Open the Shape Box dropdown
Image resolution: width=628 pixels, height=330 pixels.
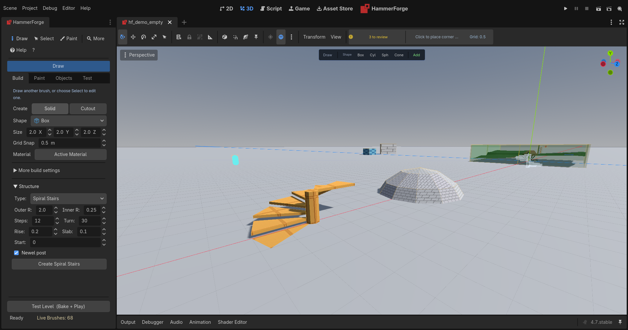pos(69,121)
